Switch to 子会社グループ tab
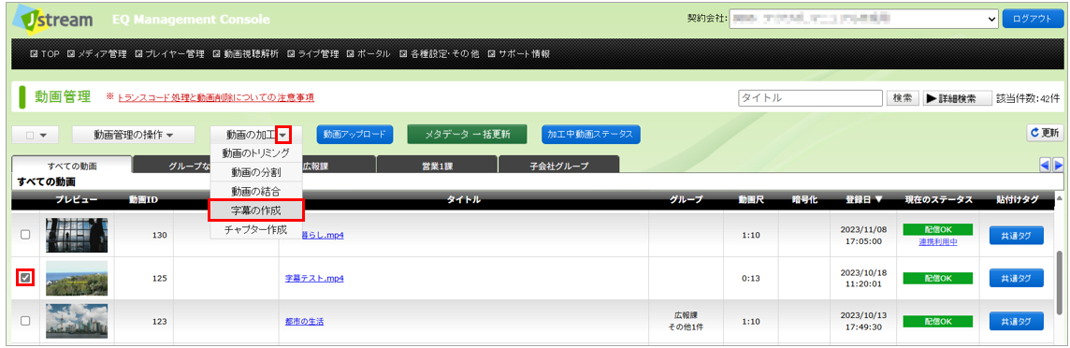 click(x=559, y=166)
